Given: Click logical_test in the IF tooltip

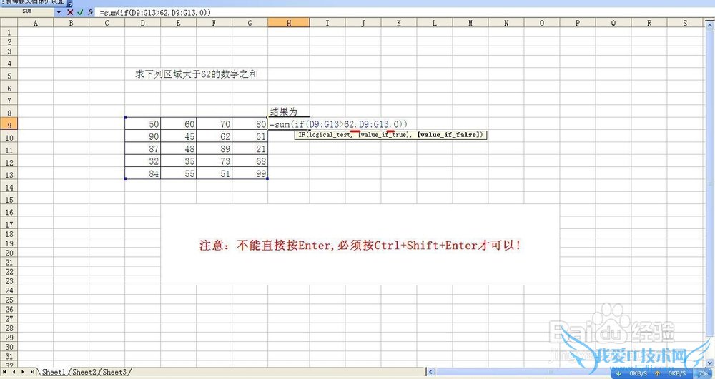Looking at the screenshot, I should click(x=329, y=135).
